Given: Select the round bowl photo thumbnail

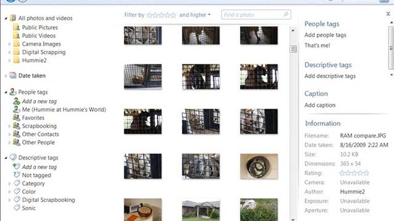Looking at the screenshot, I should point(259,166).
